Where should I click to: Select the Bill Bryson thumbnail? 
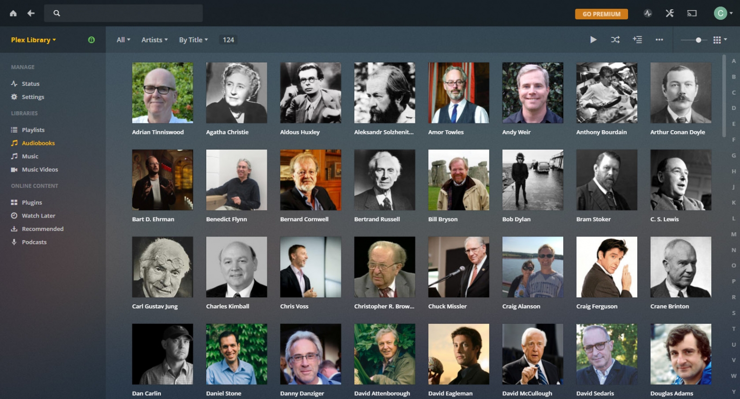459,180
